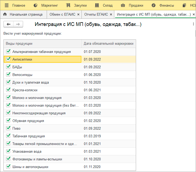Toggle Молоко и молочная продукция (без Вет…) checkbox

8,105
